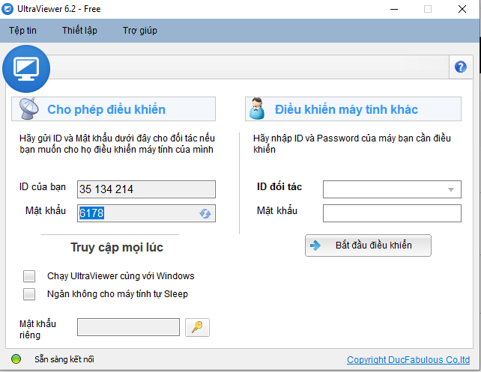Minimize the UltraViewer window
This screenshot has width=481, height=372.
click(x=394, y=9)
